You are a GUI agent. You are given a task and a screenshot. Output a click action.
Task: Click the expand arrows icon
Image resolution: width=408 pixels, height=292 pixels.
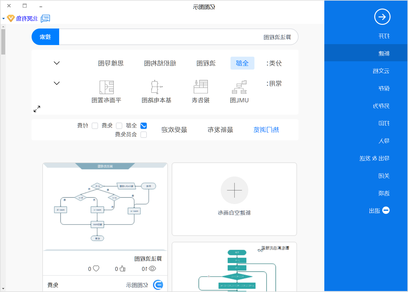37,109
